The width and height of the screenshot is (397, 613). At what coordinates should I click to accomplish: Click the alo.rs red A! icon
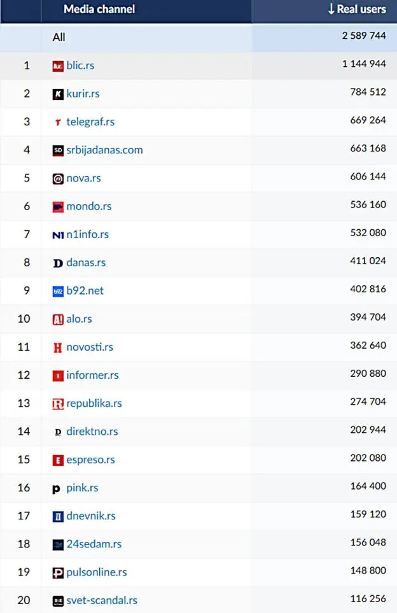tap(58, 320)
